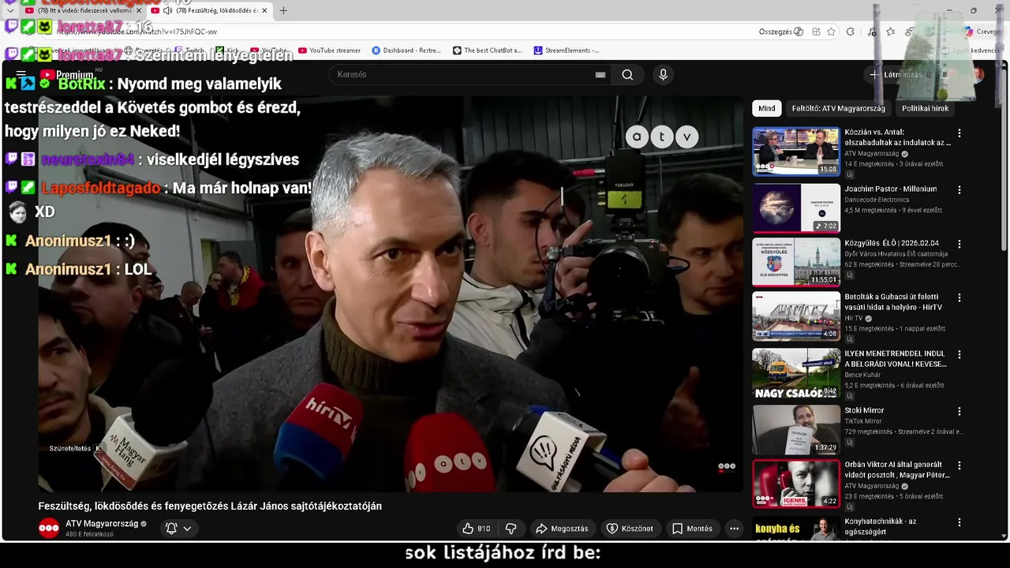Open the Dashboard - Restream bookmark

[406, 50]
